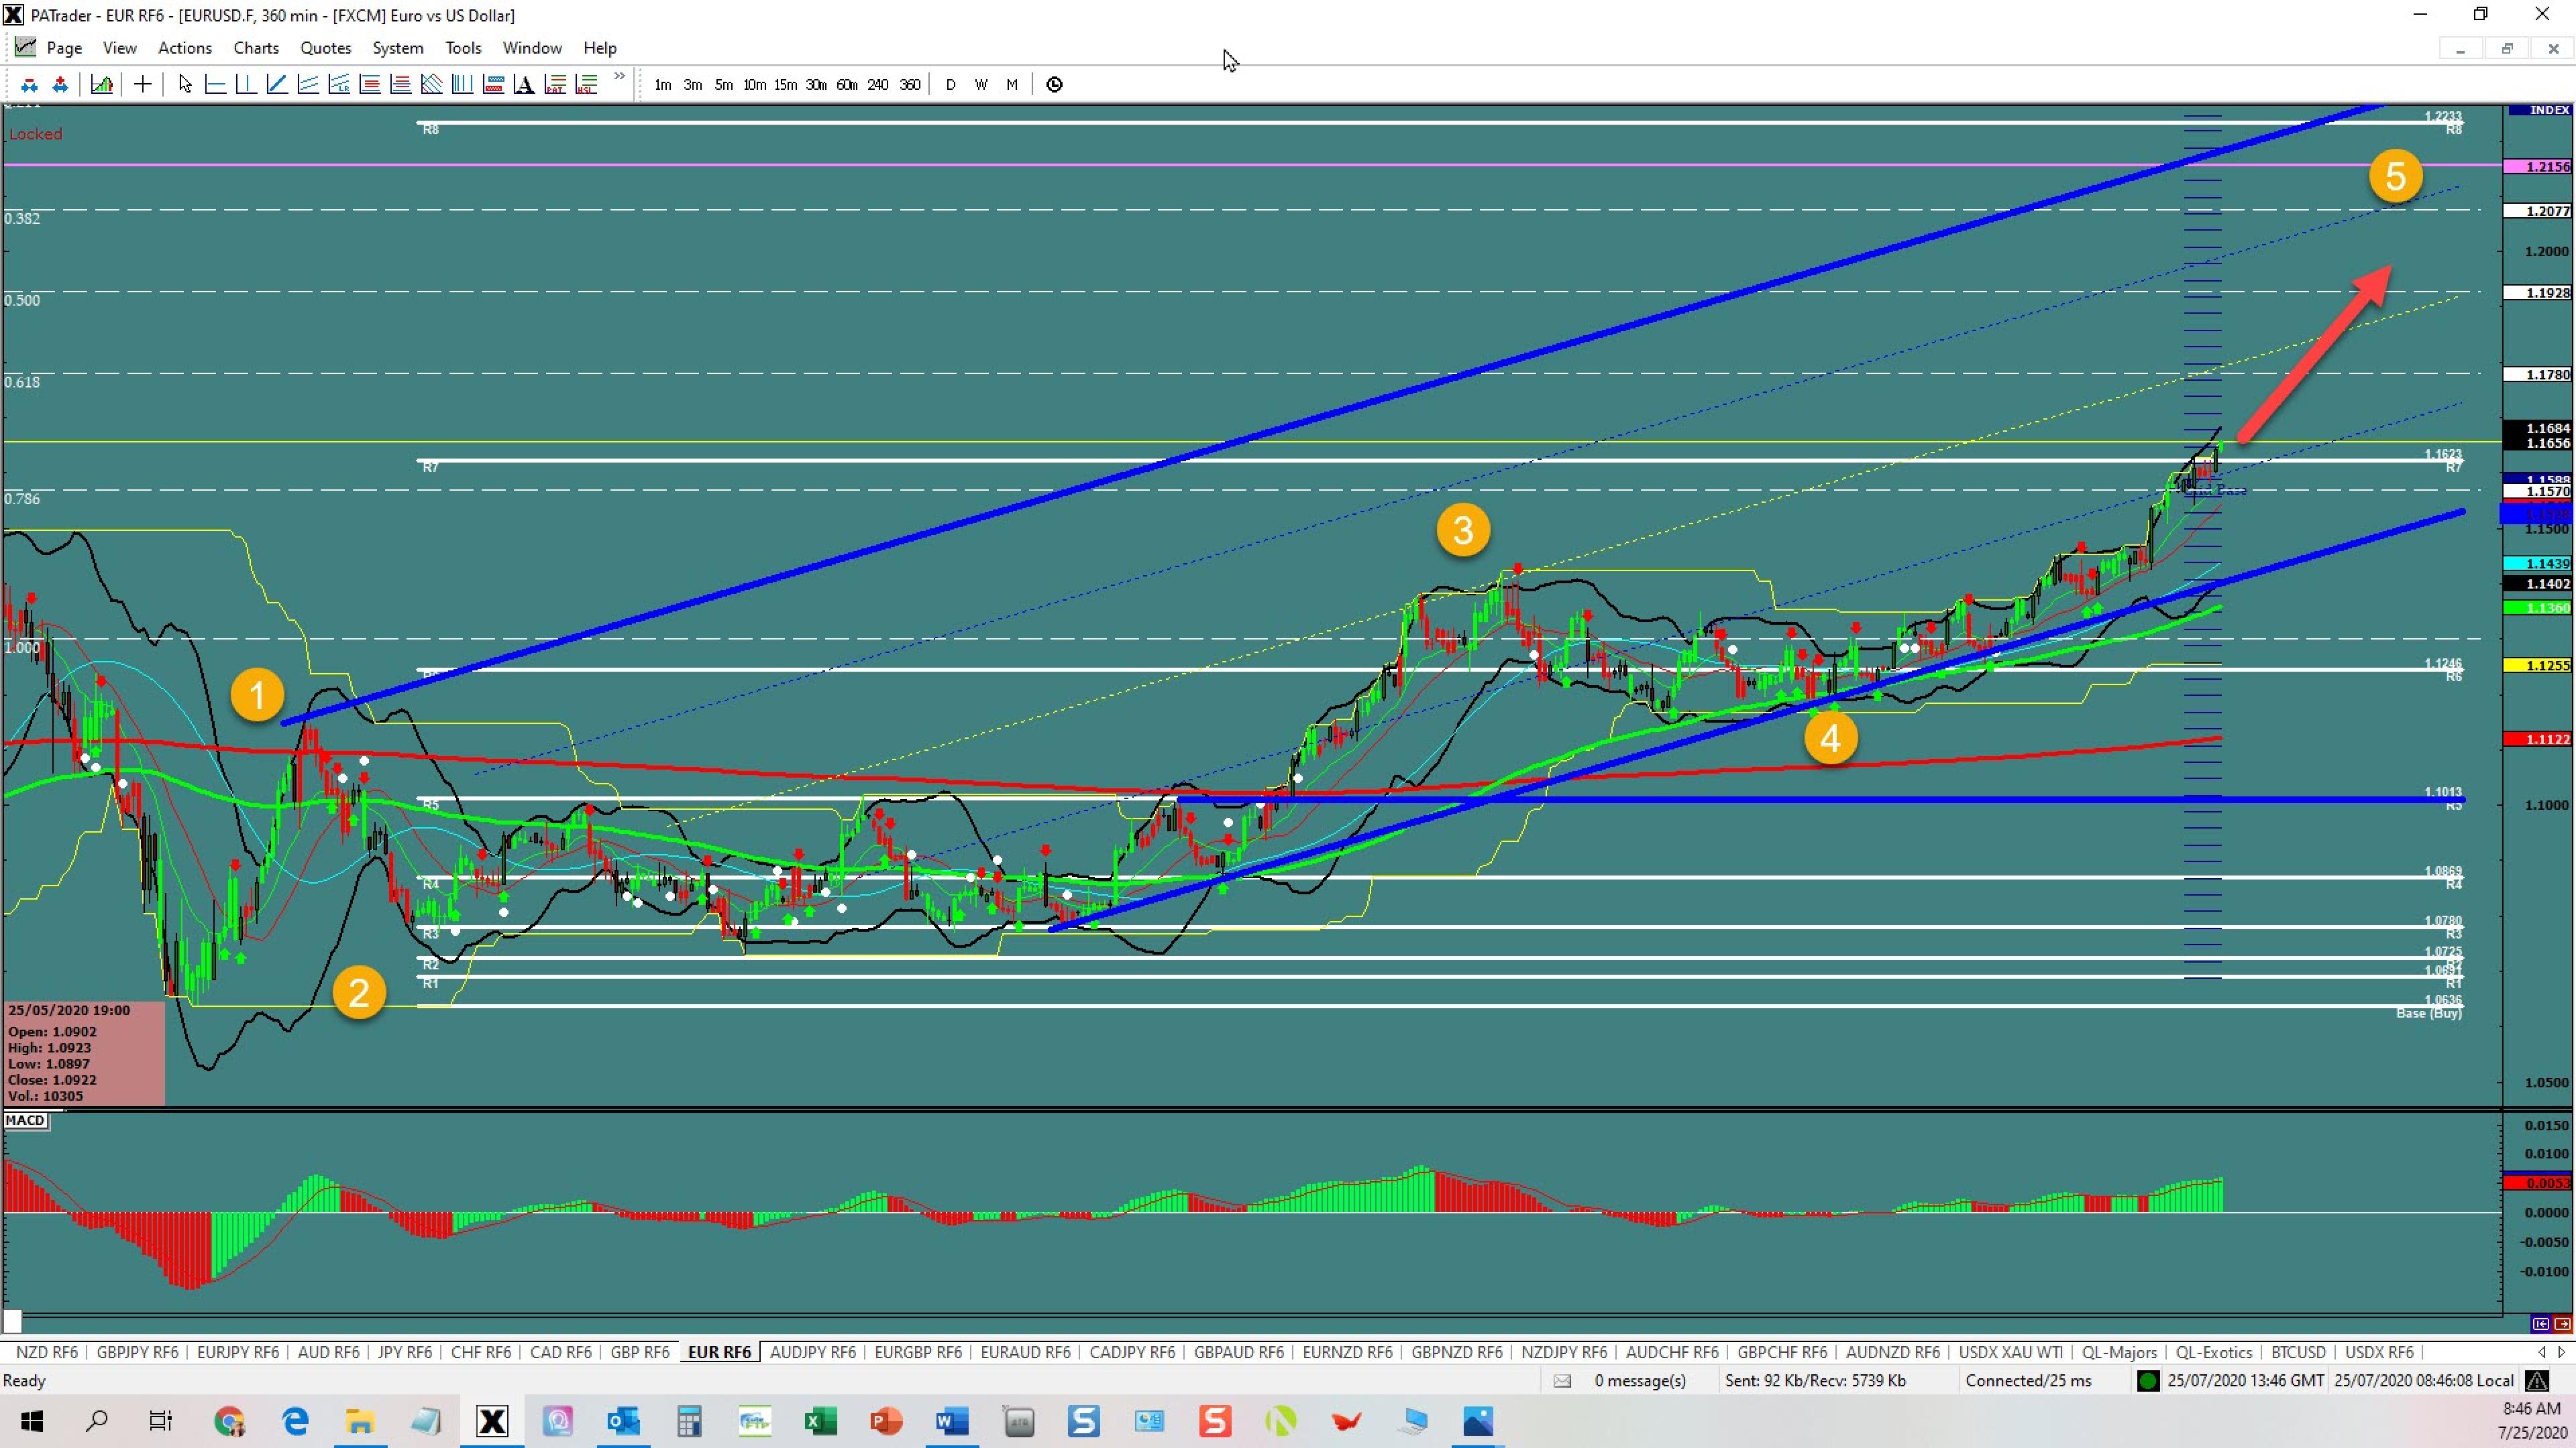This screenshot has height=1448, width=2576.
Task: Switch chart to 5m timeframe
Action: pyautogui.click(x=724, y=85)
